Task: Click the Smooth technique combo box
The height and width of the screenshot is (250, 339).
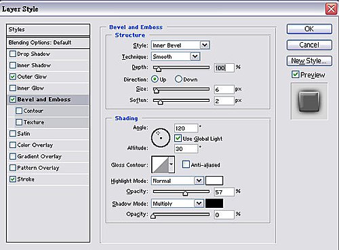Action: (x=176, y=56)
